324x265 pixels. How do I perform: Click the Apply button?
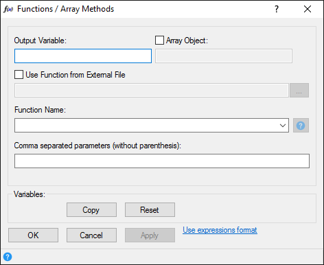pyautogui.click(x=150, y=235)
